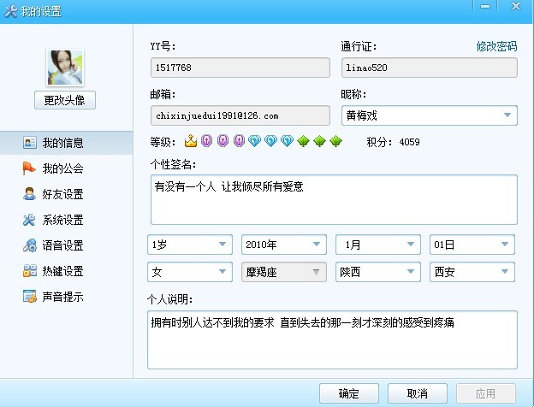
Task: Click the wrench icon in the title bar
Action: pos(10,11)
